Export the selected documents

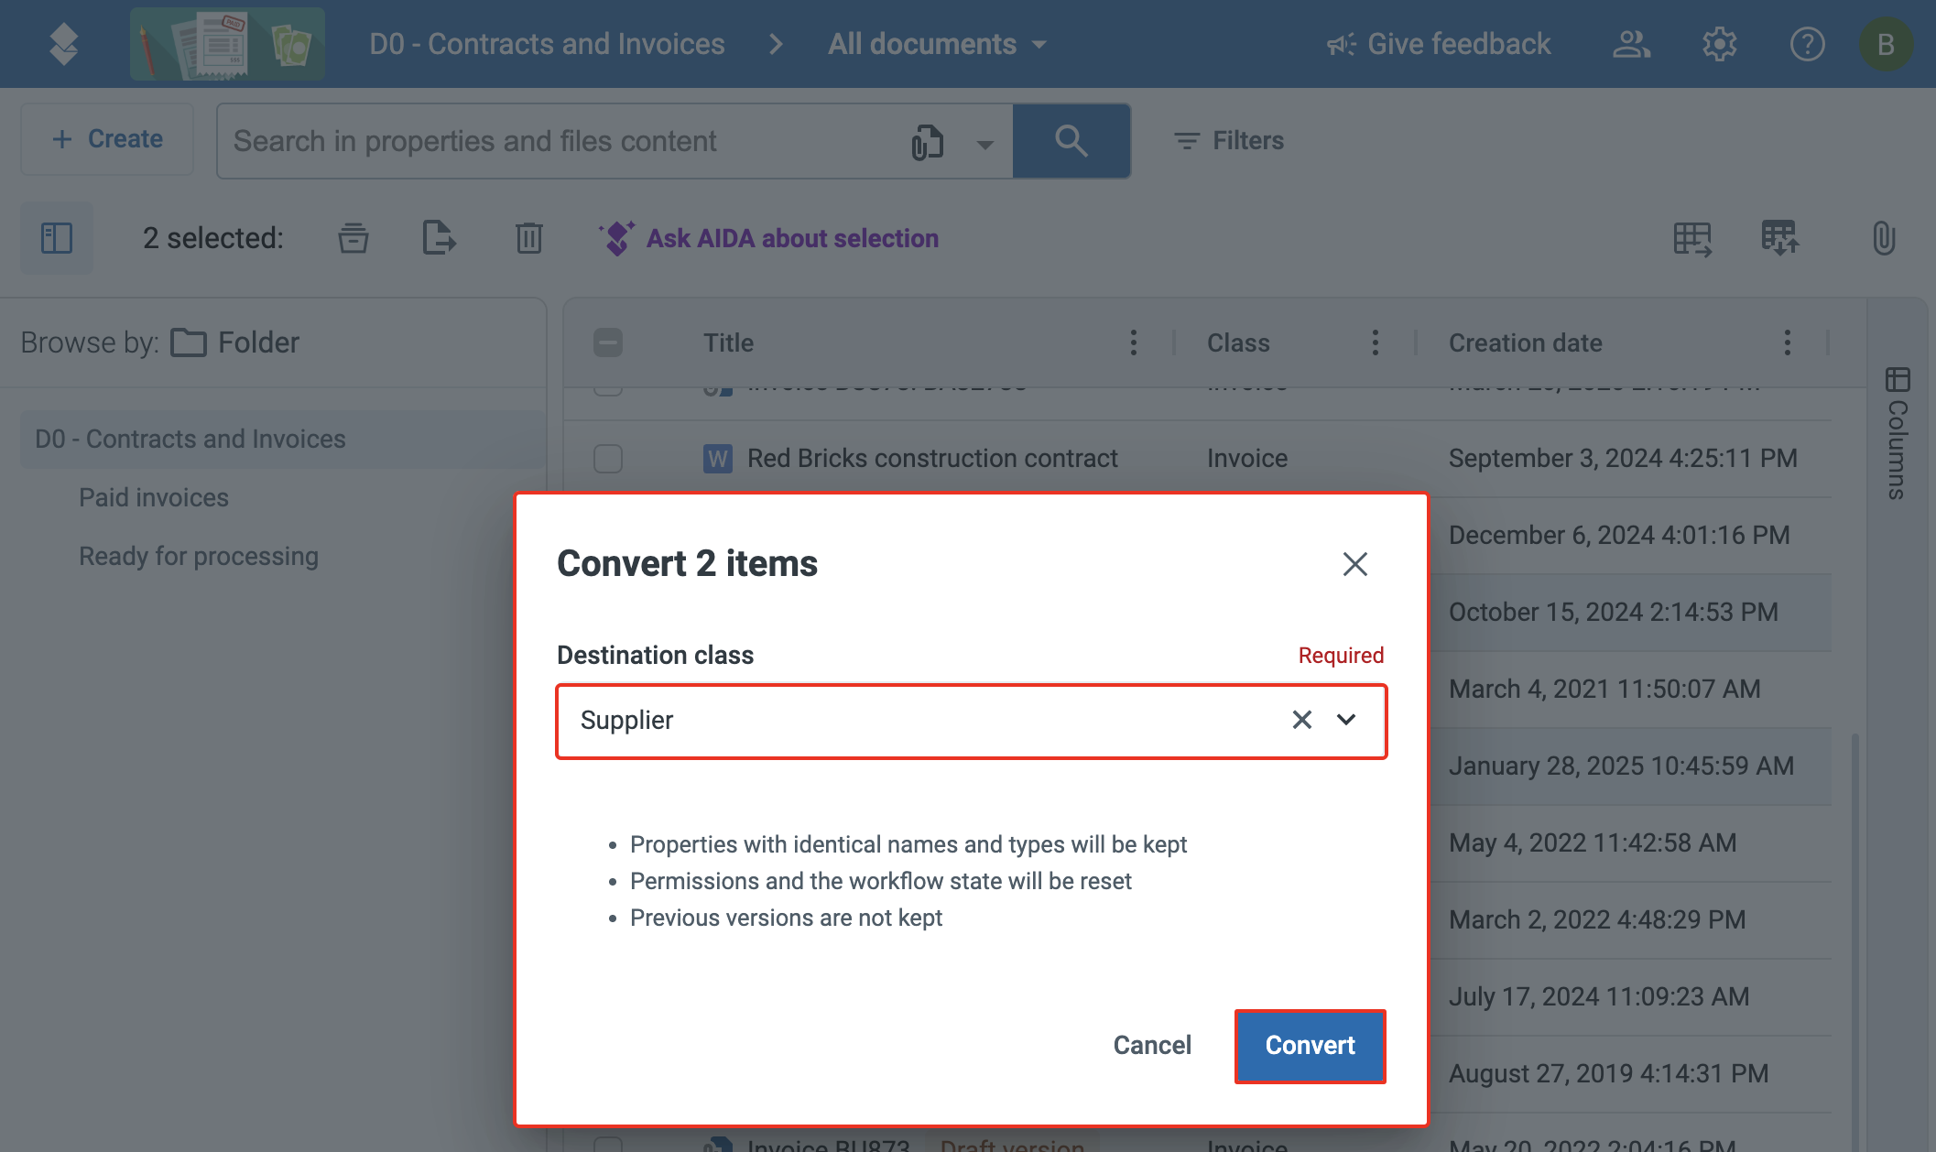click(x=438, y=238)
